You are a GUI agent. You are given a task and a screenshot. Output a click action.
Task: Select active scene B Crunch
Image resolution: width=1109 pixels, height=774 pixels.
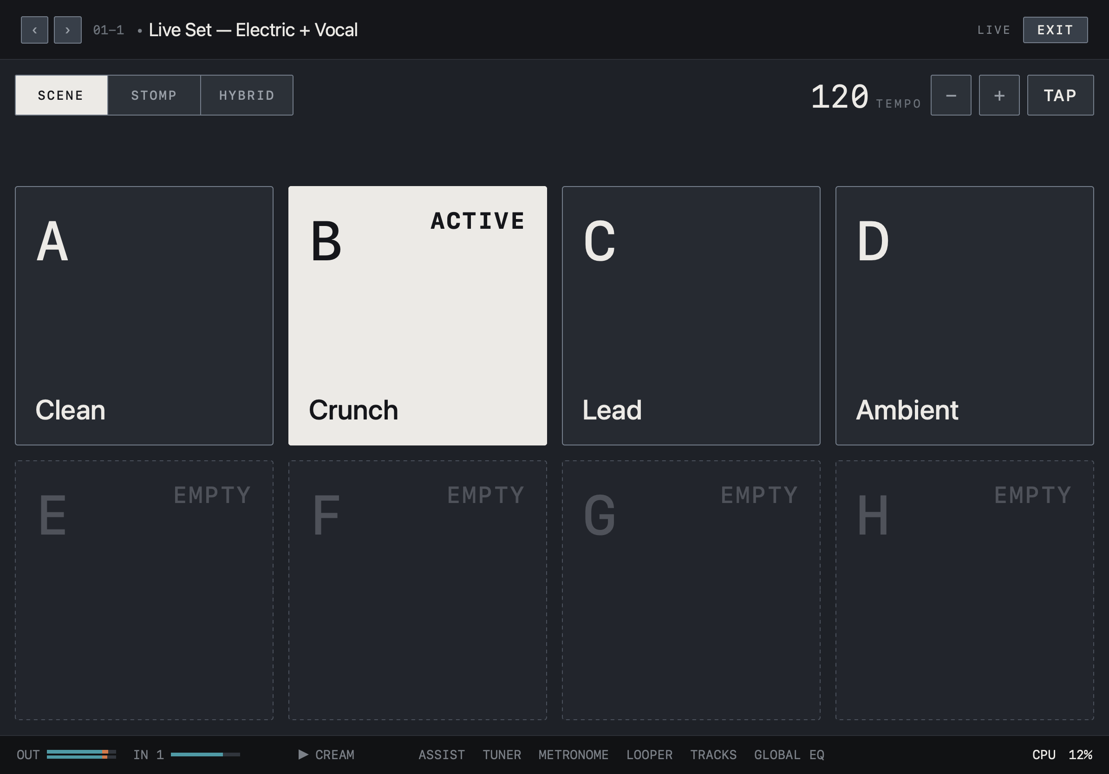(x=418, y=316)
